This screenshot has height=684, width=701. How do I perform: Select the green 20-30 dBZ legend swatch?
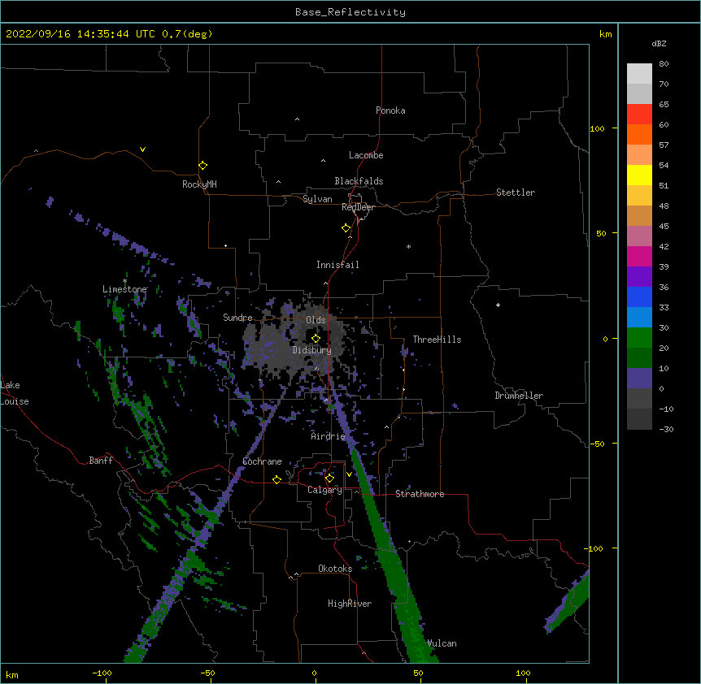tap(639, 338)
